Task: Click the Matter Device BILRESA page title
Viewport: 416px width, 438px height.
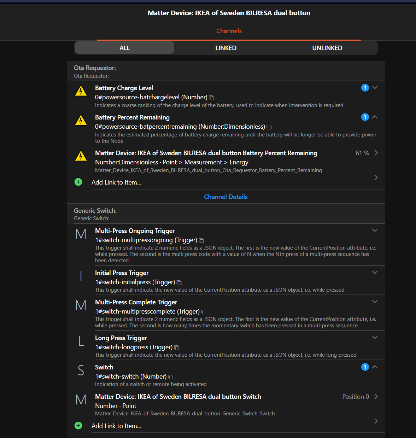Action: [229, 13]
